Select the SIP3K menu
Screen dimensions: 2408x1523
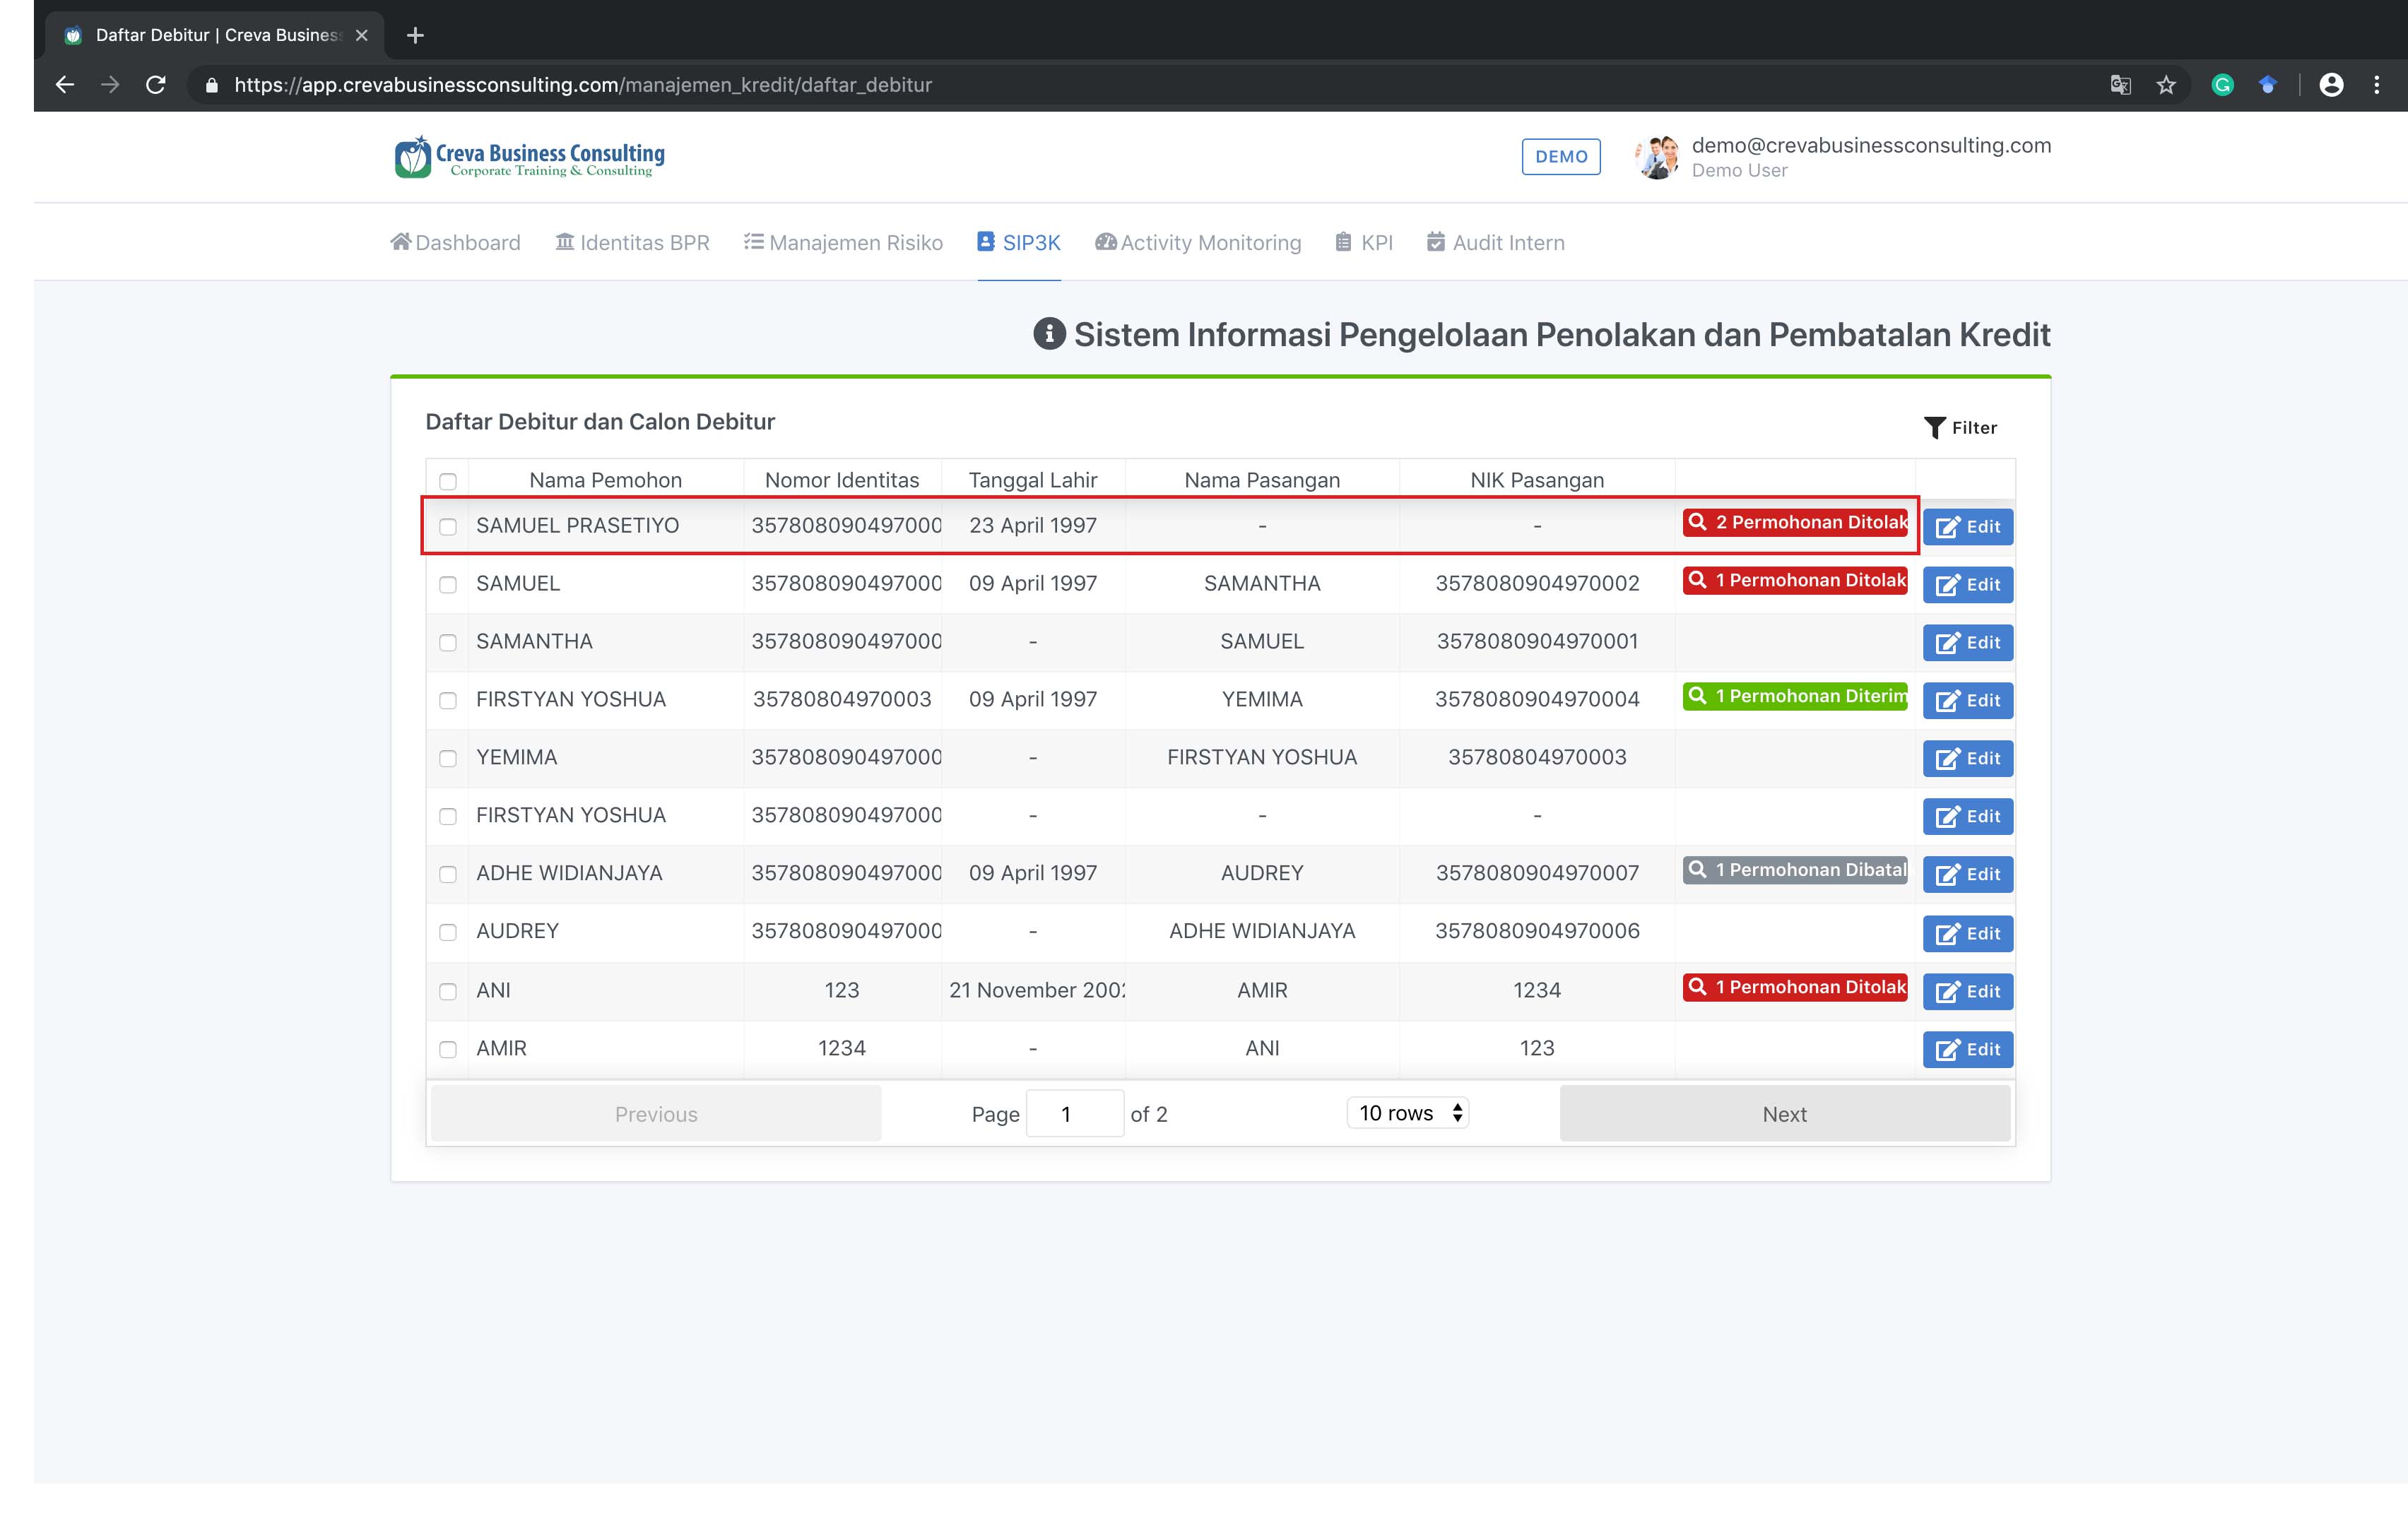coord(1019,243)
